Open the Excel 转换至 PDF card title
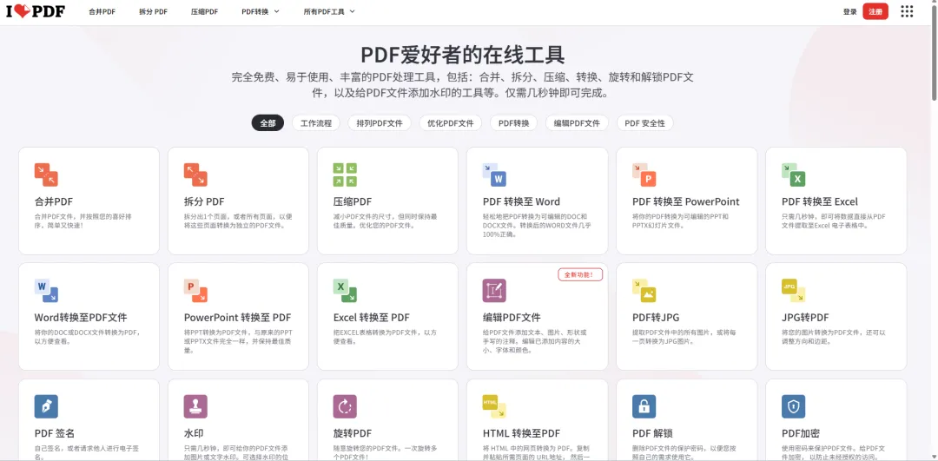Image resolution: width=938 pixels, height=461 pixels. click(372, 318)
